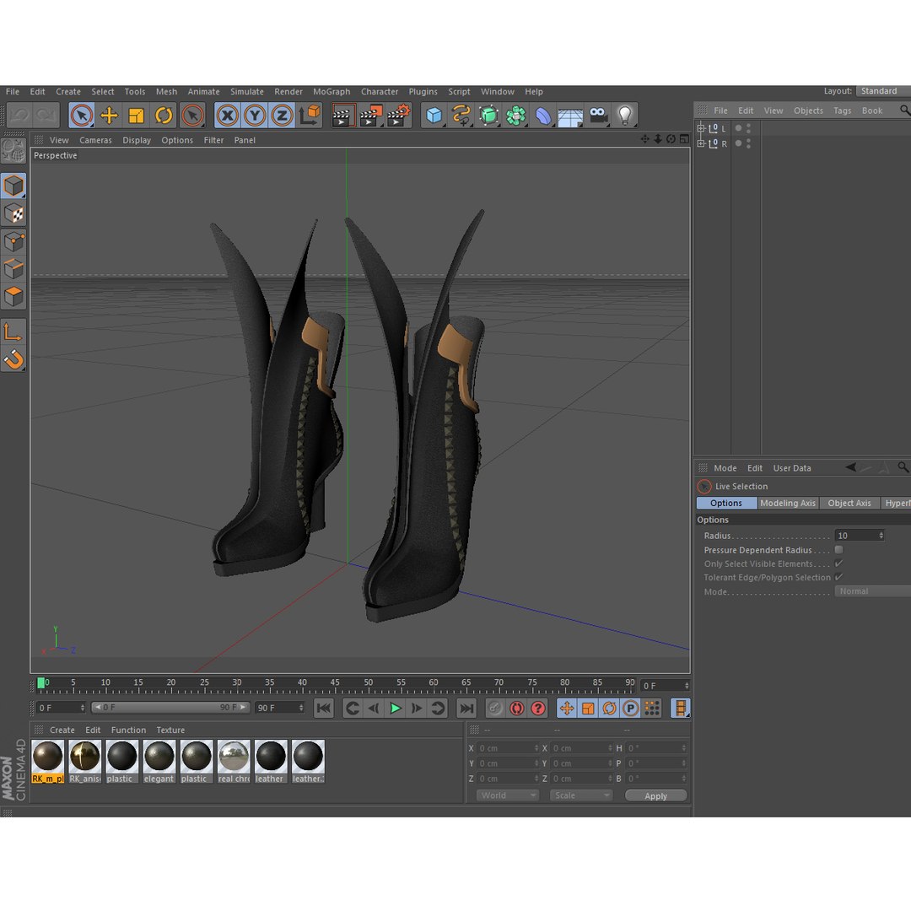The image size is (911, 911).
Task: Toggle Tolerant Edge/Polygon Selection checkbox
Action: coord(838,577)
